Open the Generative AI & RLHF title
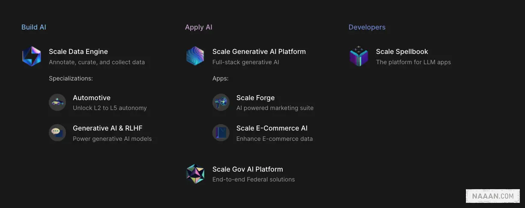525x208 pixels. [107, 128]
